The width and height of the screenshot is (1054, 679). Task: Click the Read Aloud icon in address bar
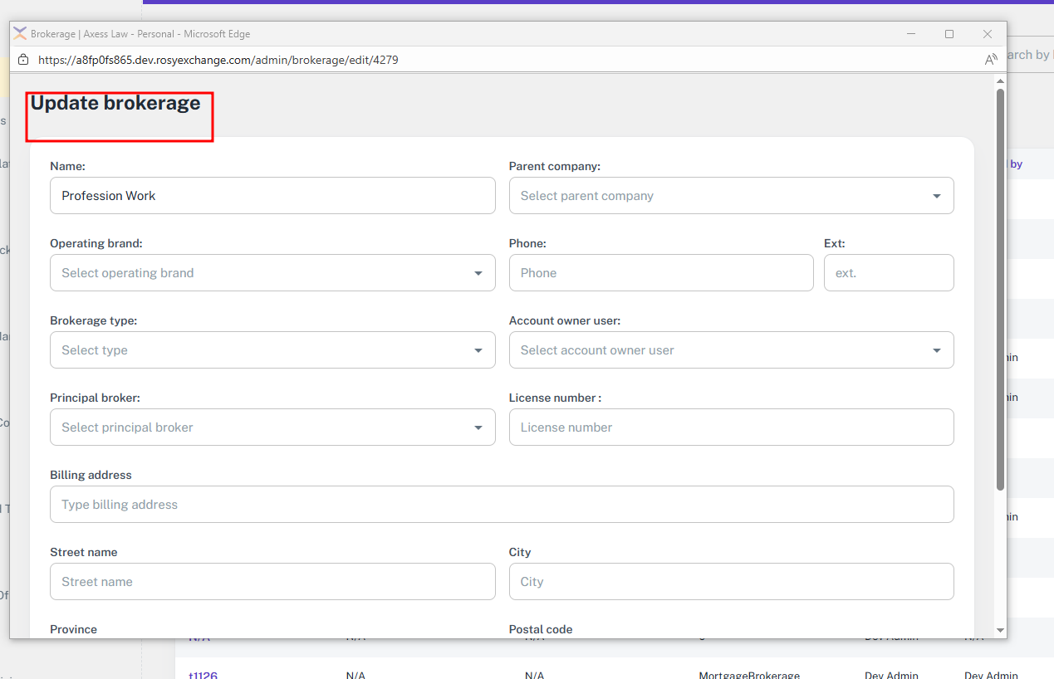(x=990, y=60)
